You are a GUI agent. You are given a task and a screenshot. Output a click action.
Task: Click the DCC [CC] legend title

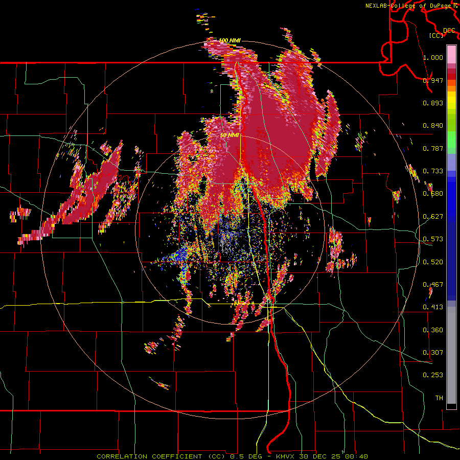(443, 33)
